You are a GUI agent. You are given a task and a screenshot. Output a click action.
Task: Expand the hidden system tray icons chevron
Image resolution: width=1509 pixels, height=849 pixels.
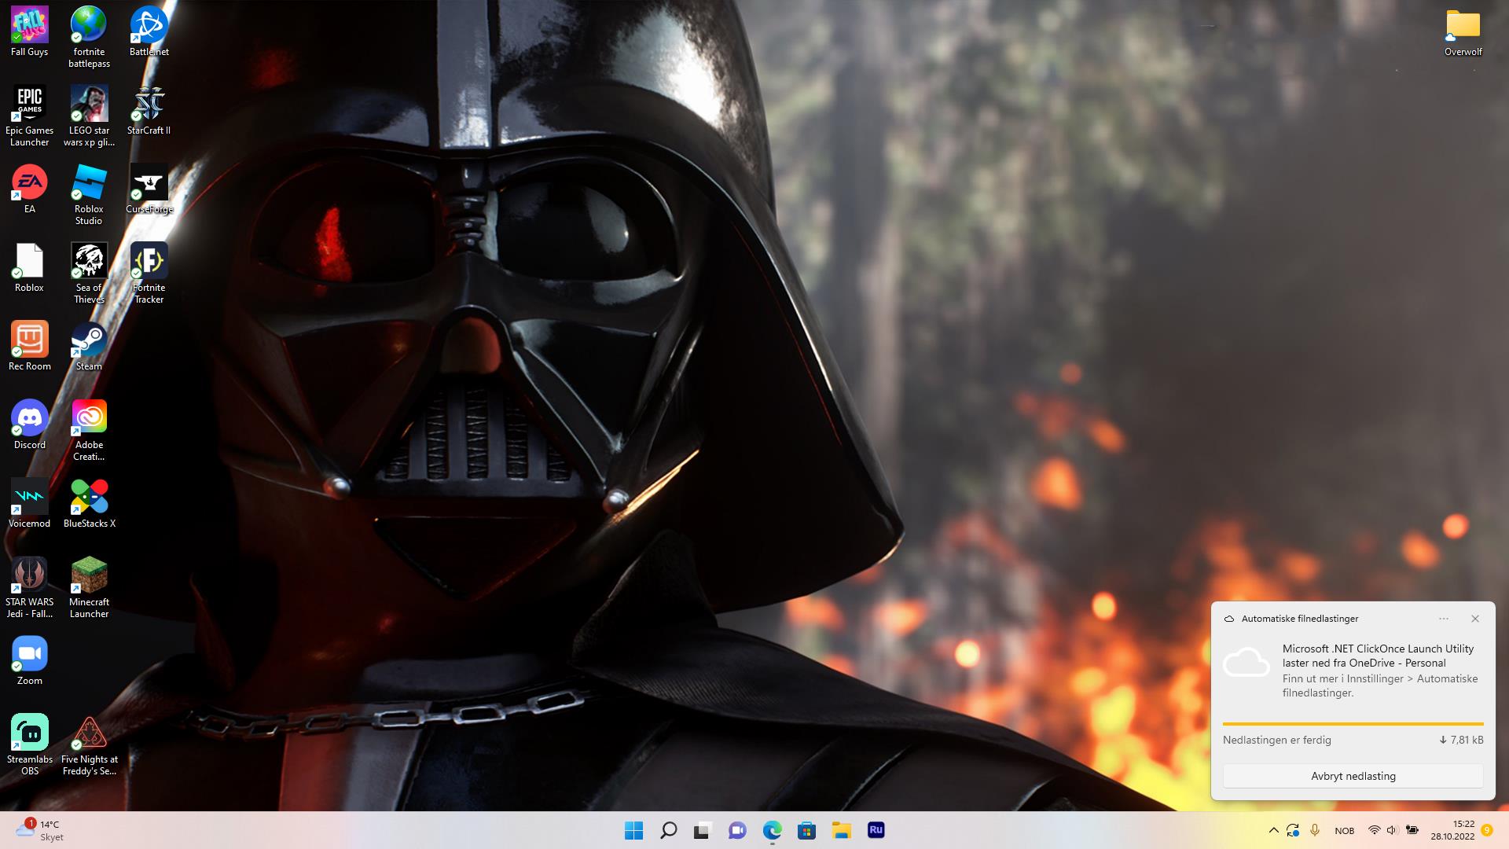click(1273, 830)
